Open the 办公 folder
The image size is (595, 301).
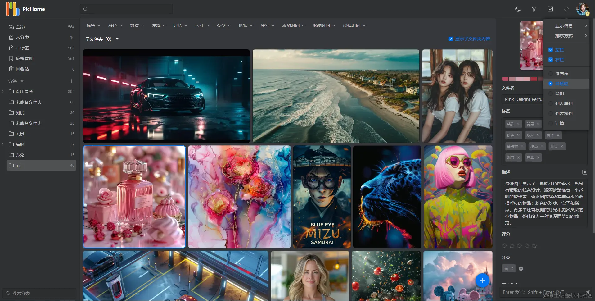[41, 155]
